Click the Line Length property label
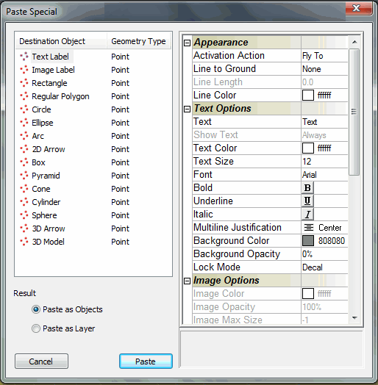Image resolution: width=378 pixels, height=385 pixels. 218,82
